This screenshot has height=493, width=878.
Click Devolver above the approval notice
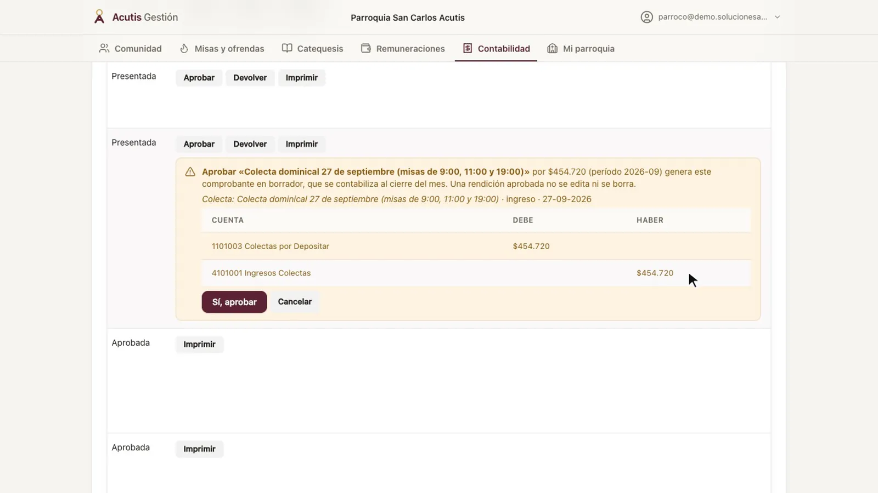pos(250,144)
